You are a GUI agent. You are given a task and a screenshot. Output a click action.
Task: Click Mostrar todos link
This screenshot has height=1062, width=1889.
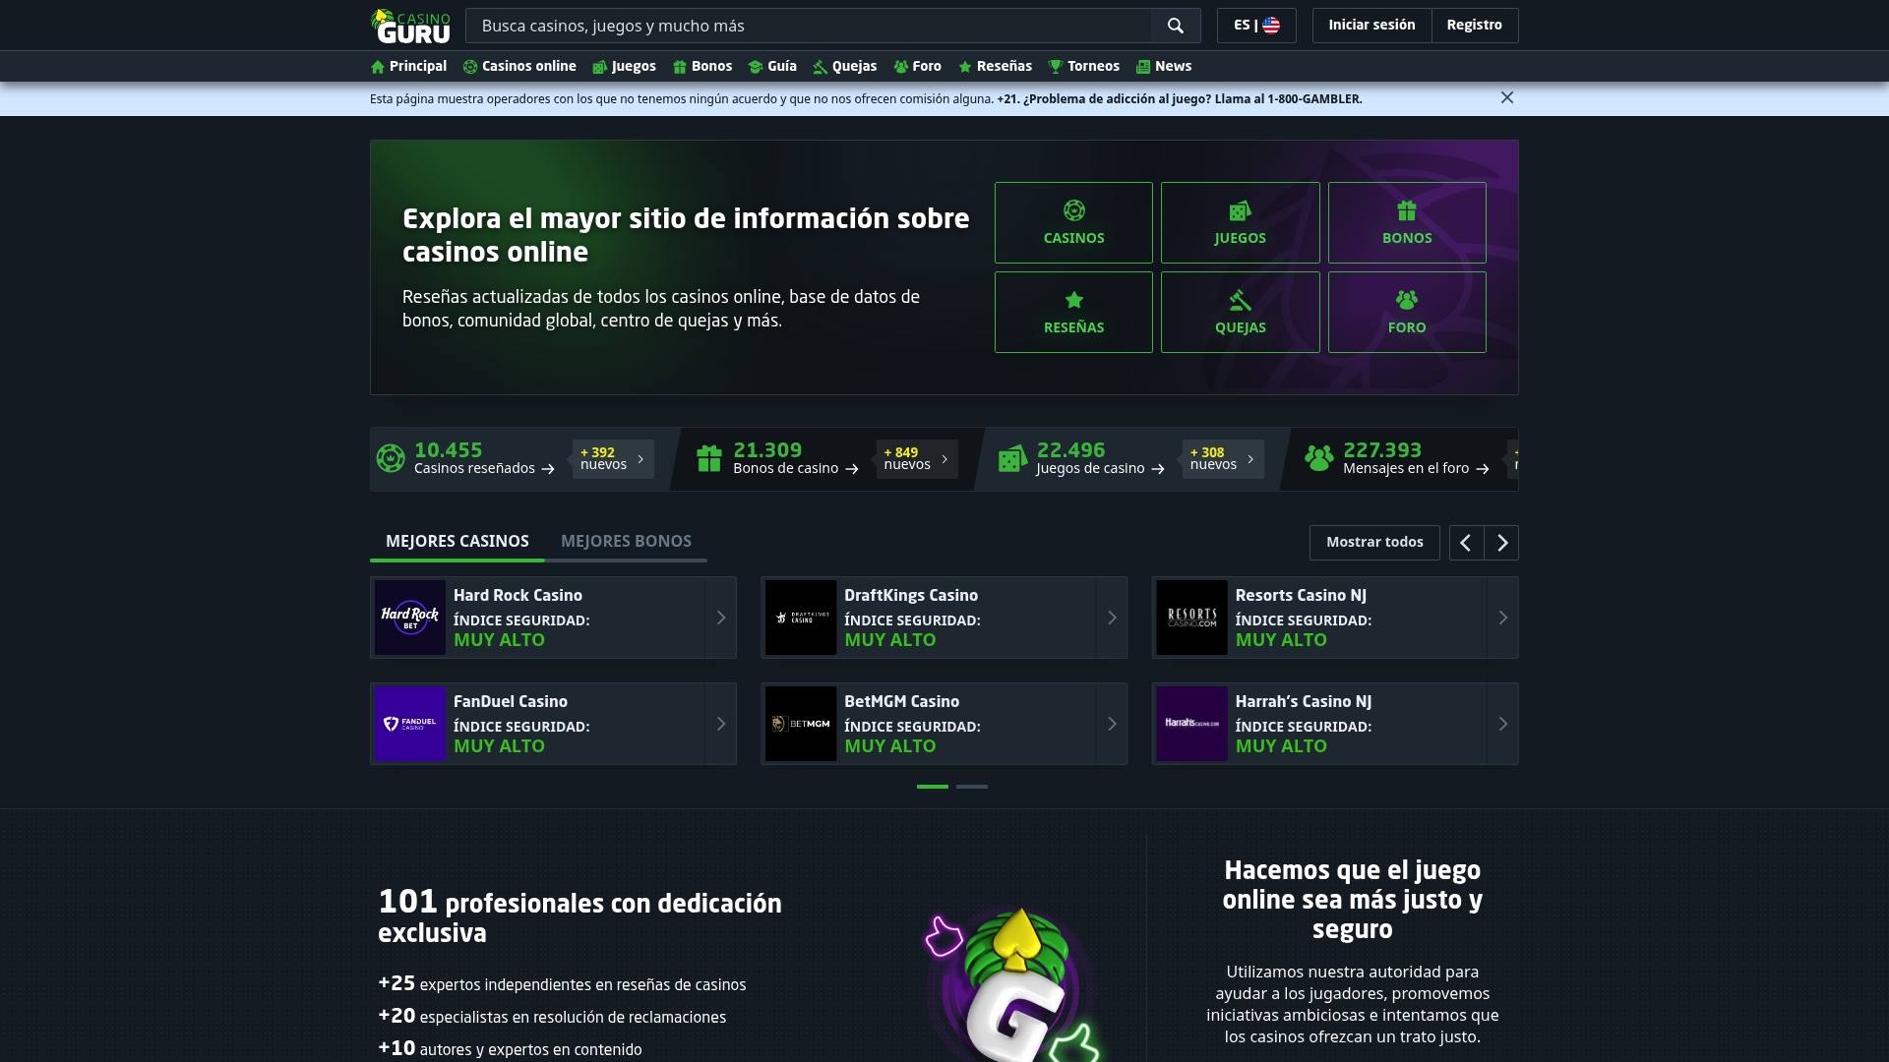tap(1374, 542)
